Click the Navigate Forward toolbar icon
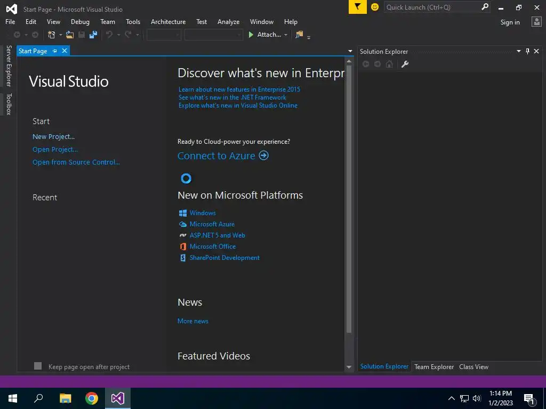 click(x=35, y=35)
